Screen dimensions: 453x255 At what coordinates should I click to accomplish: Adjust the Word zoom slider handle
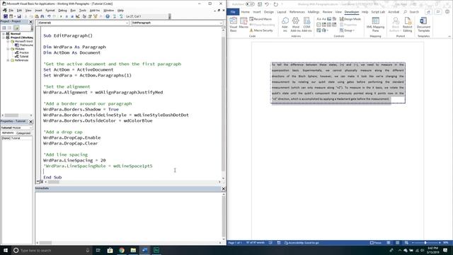[425, 243]
